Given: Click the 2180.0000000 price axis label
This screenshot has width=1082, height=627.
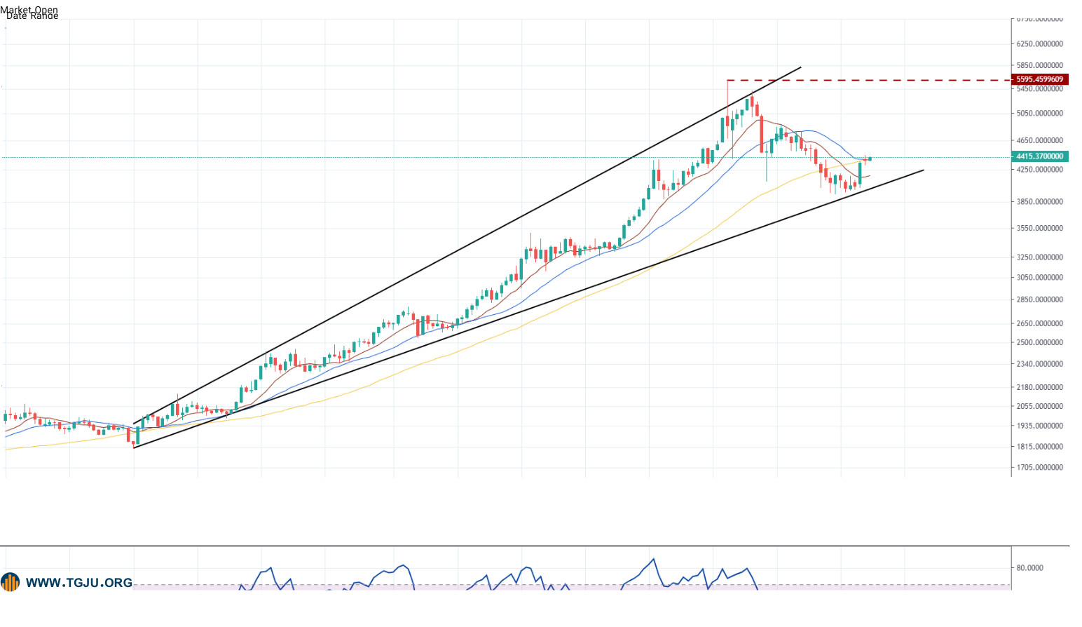Looking at the screenshot, I should [1040, 387].
